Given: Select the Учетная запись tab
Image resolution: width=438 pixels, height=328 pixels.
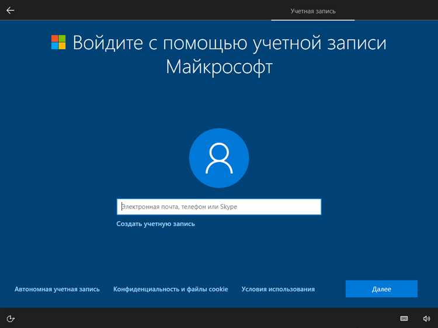Looking at the screenshot, I should [313, 11].
